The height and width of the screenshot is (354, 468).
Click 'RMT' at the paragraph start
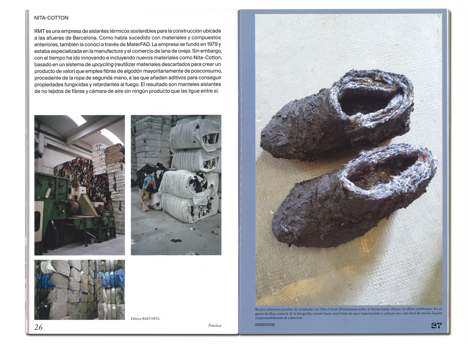[x=41, y=31]
